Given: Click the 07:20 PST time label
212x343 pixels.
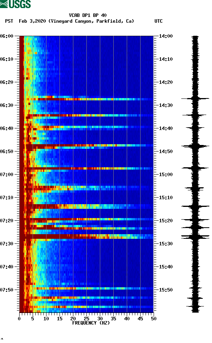Looking at the screenshot, I should (7, 220).
